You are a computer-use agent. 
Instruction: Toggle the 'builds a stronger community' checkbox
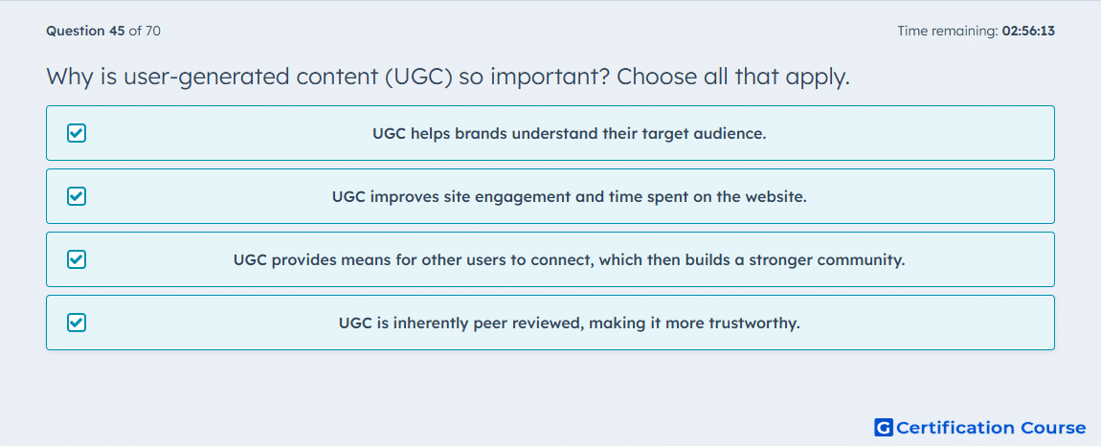point(77,260)
